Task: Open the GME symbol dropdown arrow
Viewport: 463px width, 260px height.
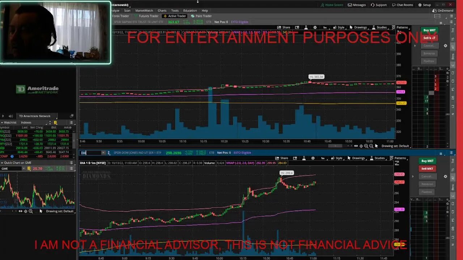Action: (24, 169)
